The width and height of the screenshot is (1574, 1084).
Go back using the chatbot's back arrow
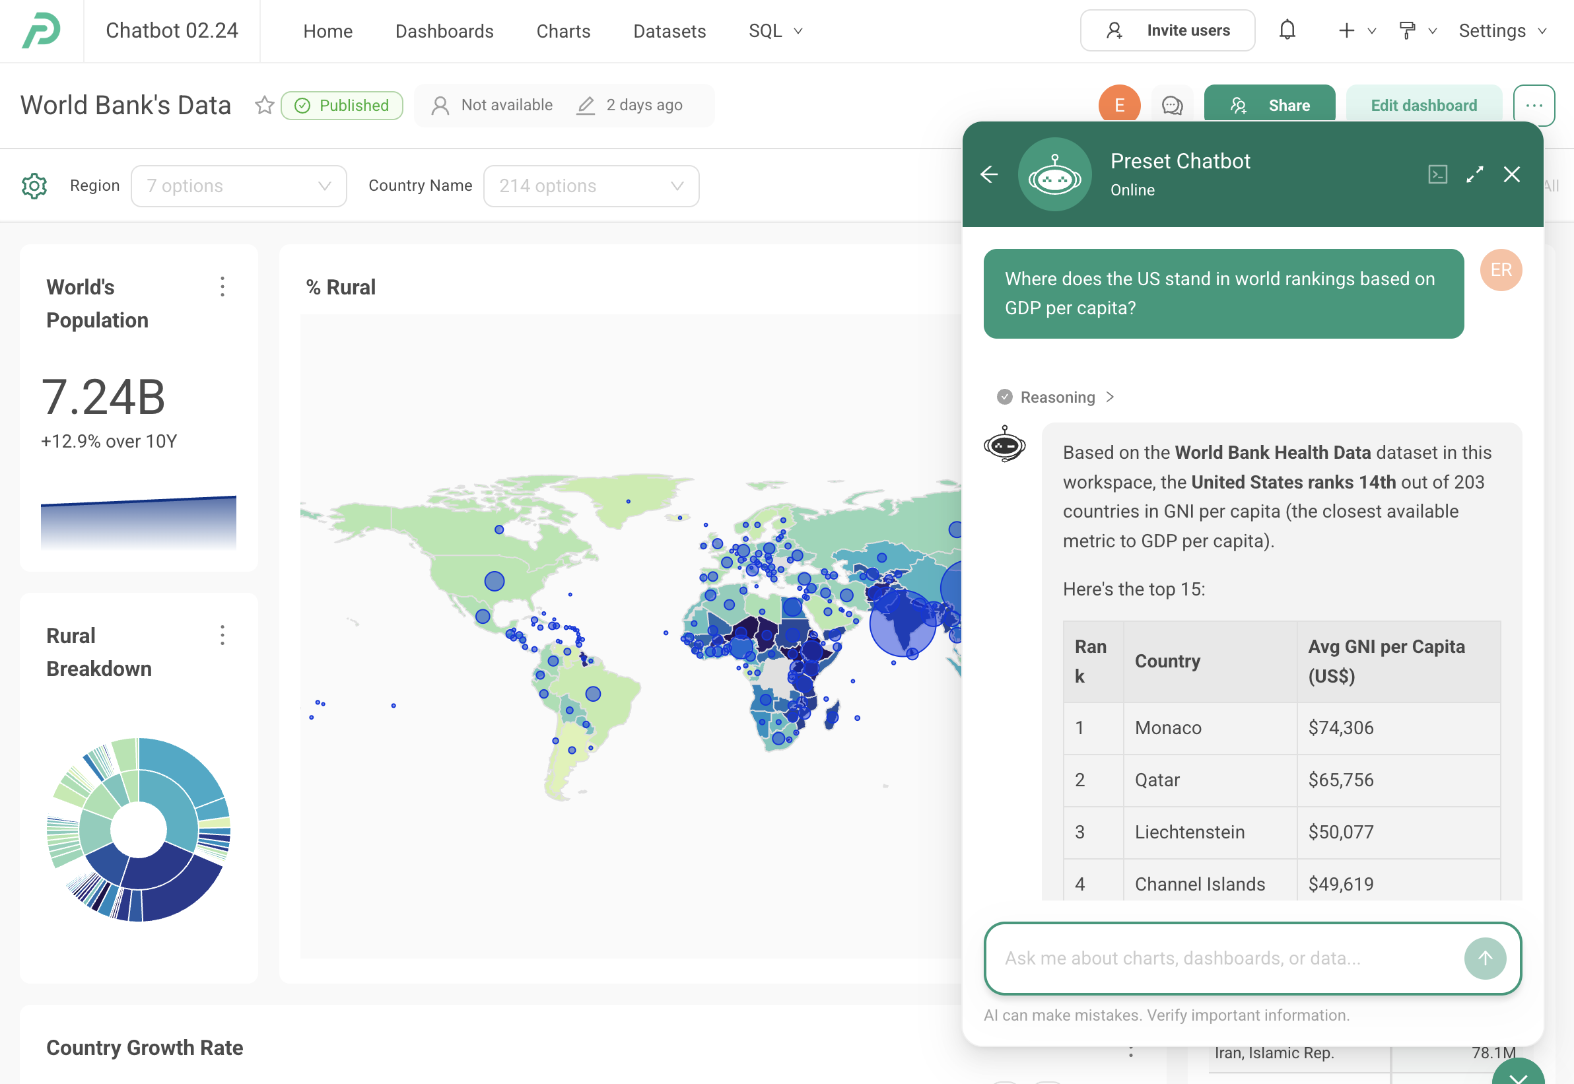click(x=990, y=174)
